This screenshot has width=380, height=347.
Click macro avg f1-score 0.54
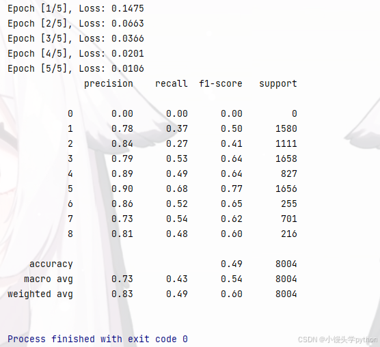click(232, 279)
